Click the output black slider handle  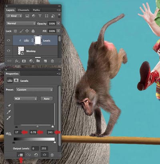tap(14, 142)
